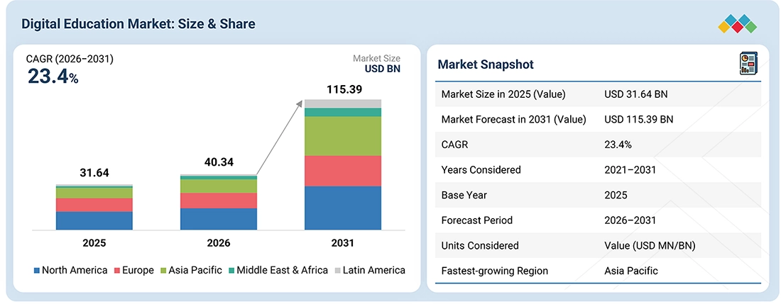The width and height of the screenshot is (781, 304).
Task: Click the Years Considered row label
Action: (481, 170)
